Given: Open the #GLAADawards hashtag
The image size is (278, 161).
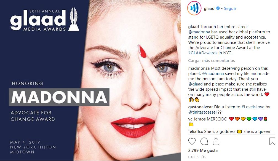Looking at the screenshot, I should 203,53.
